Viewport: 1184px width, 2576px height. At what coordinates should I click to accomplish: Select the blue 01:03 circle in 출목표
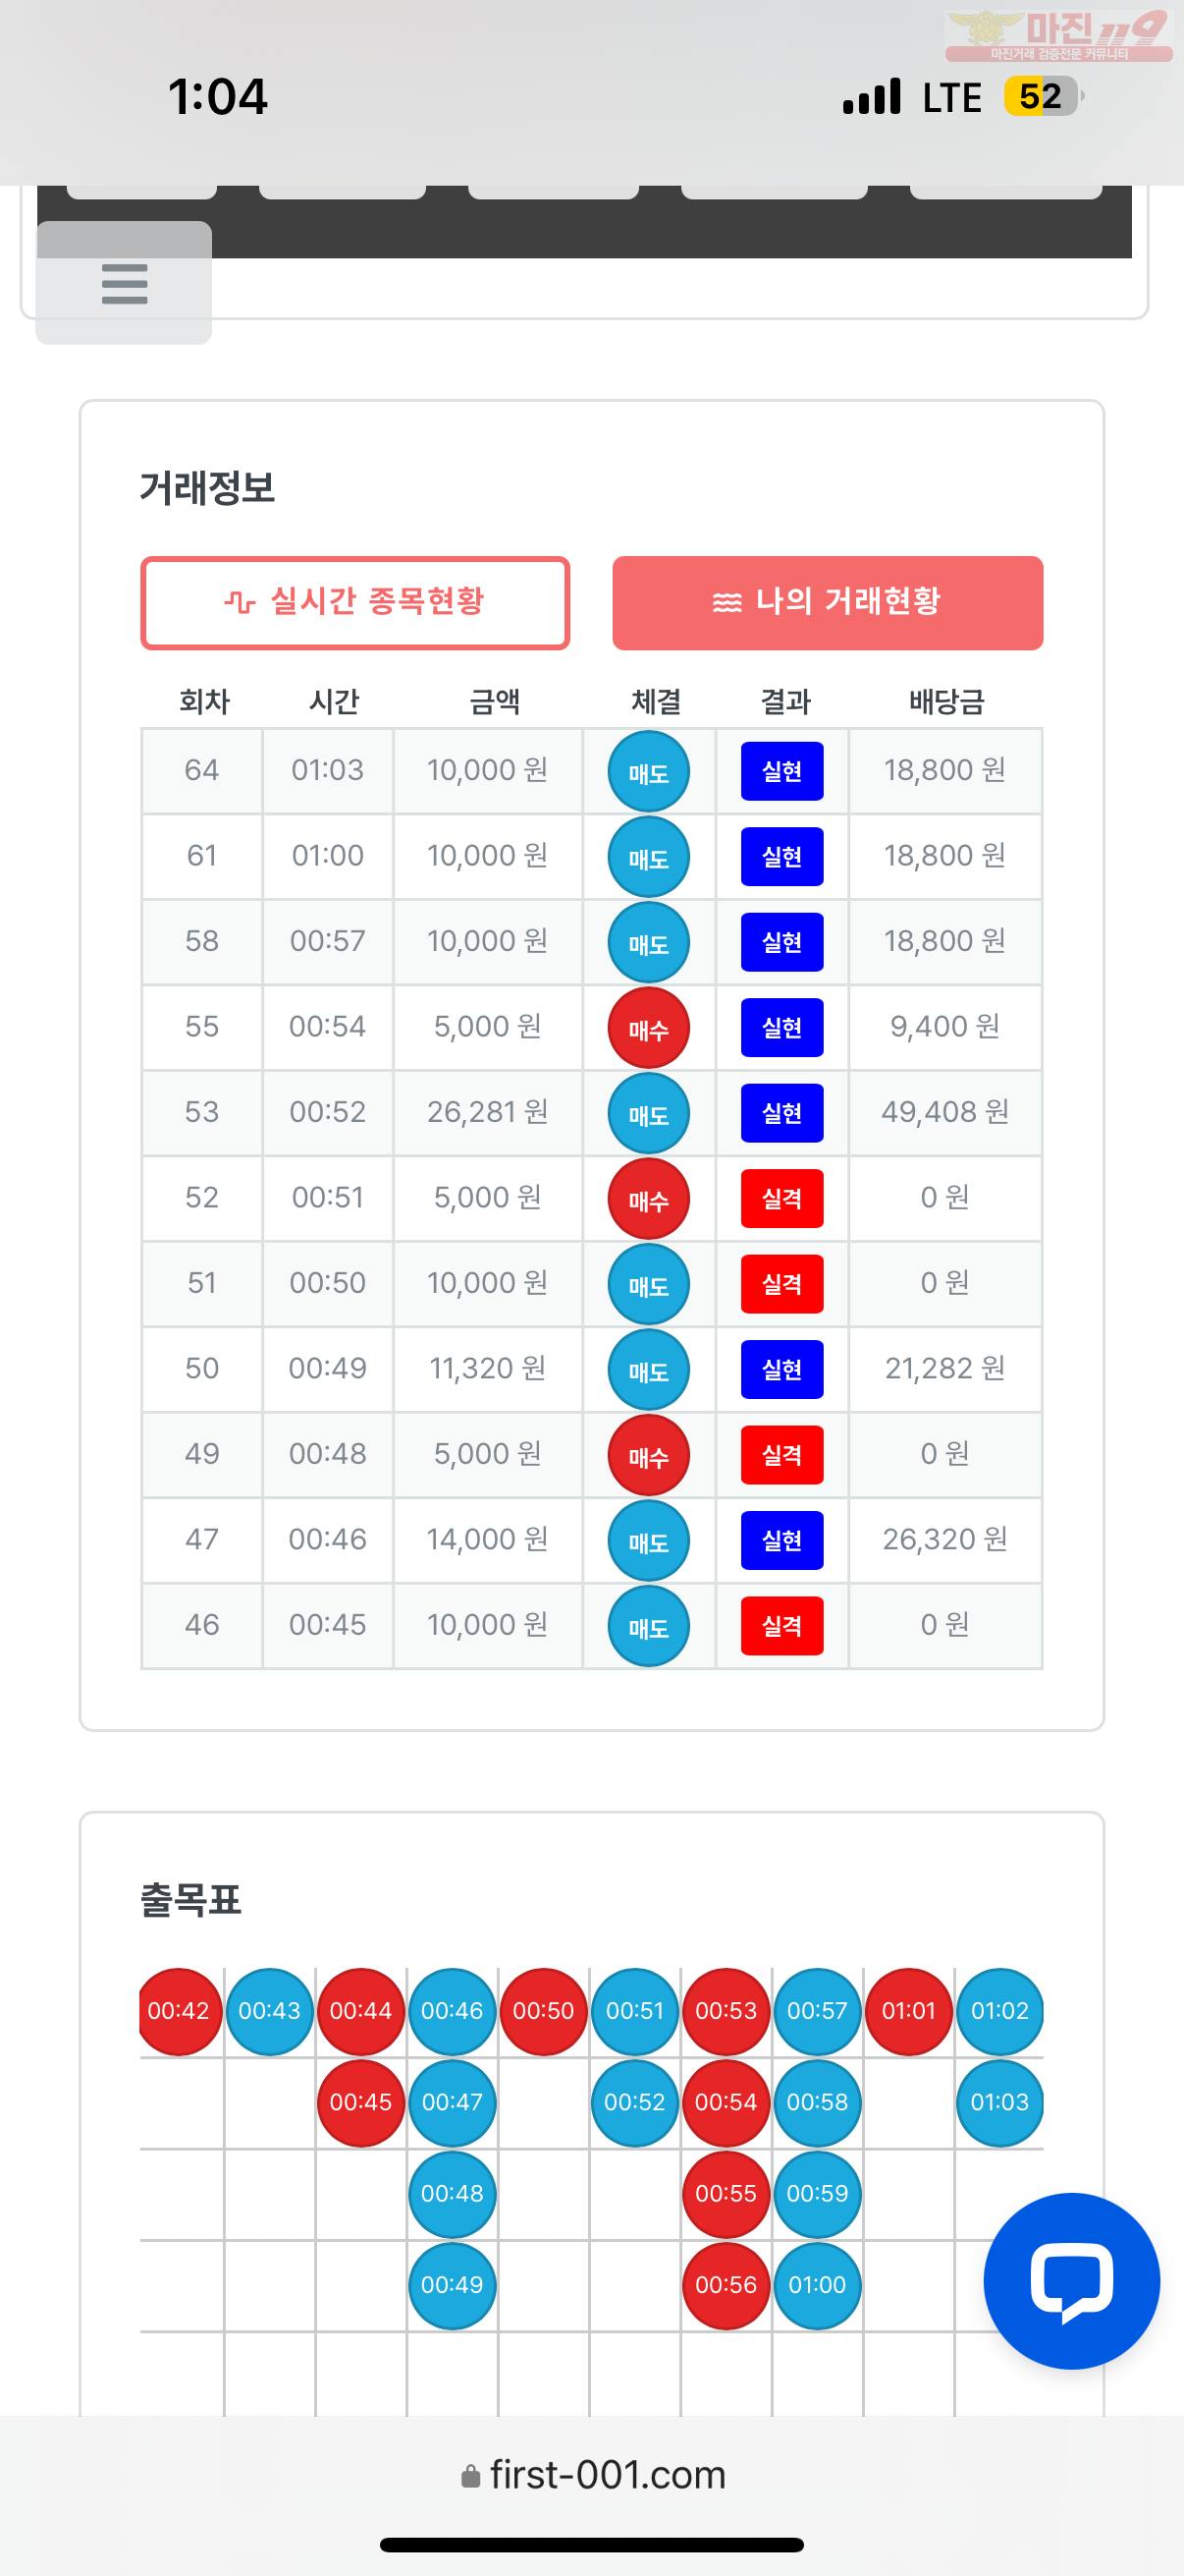(x=999, y=2102)
